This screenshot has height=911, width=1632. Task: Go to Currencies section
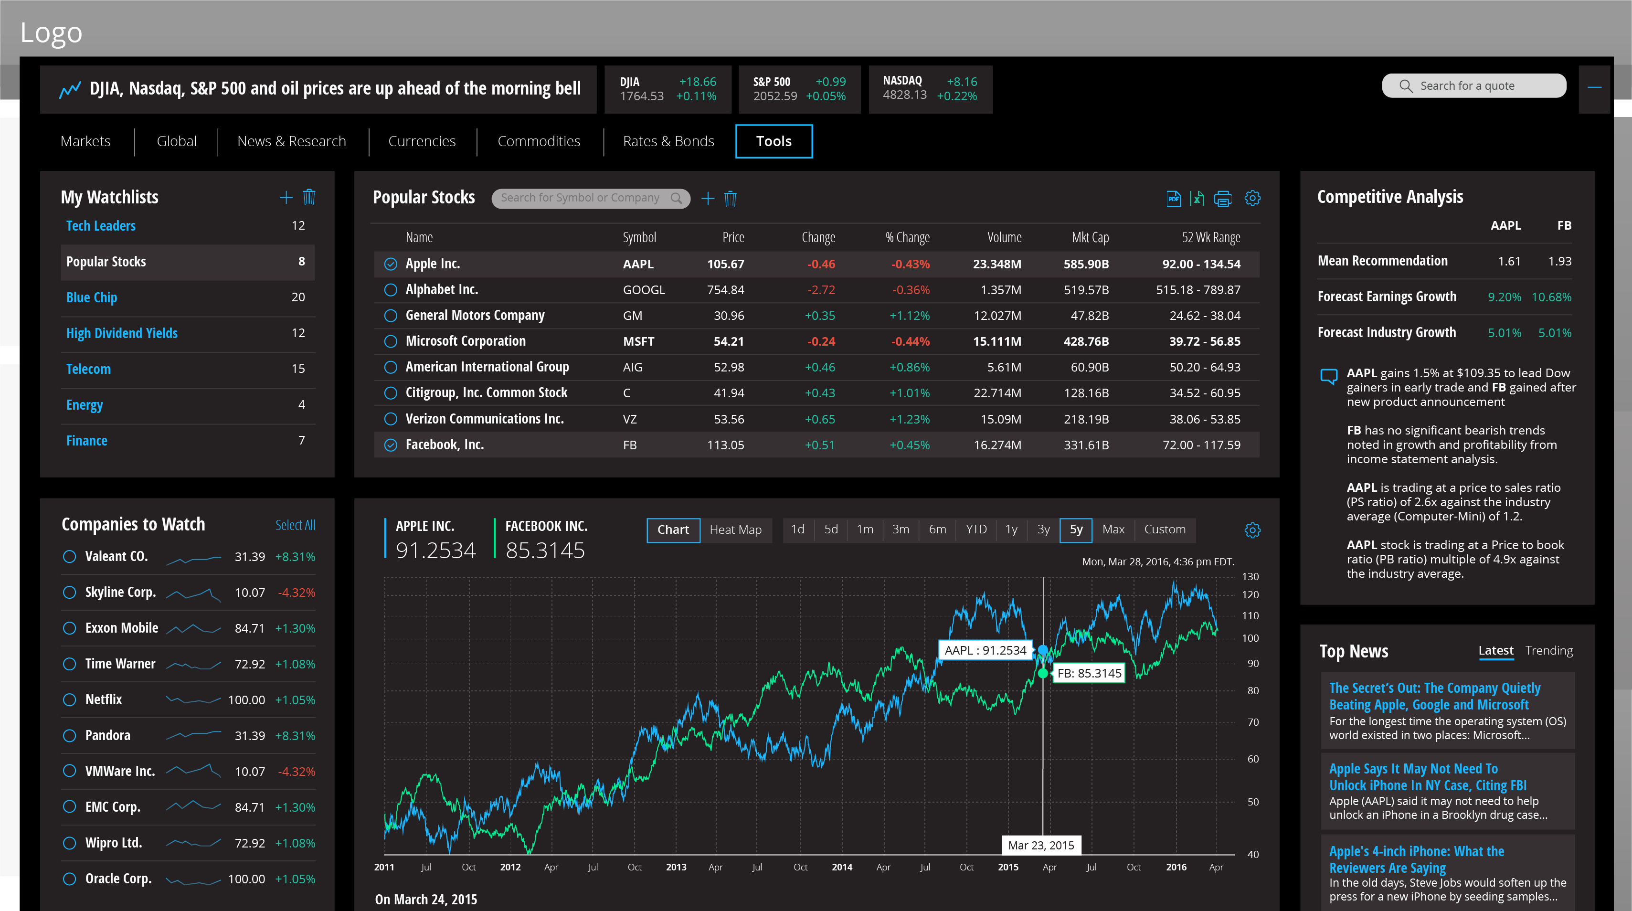[422, 141]
